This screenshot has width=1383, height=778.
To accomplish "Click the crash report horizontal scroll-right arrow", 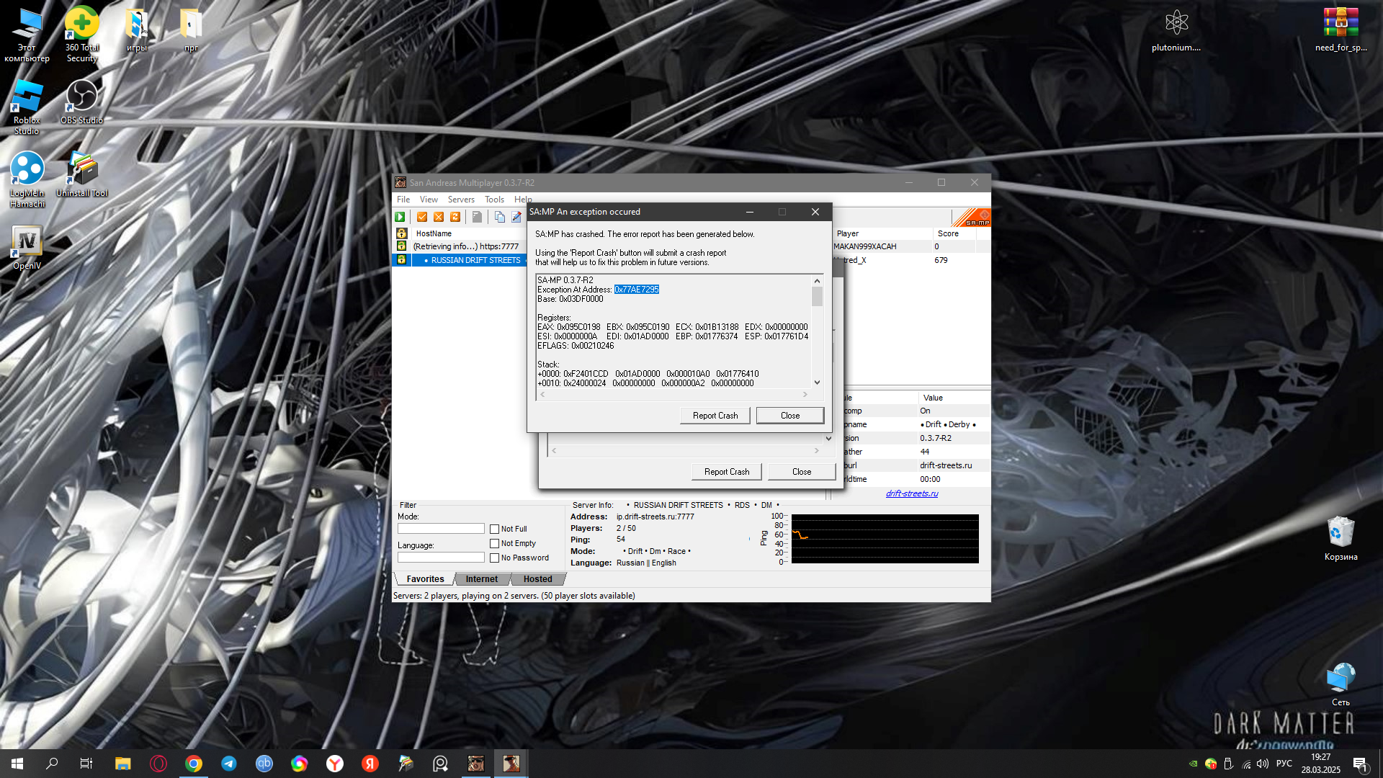I will [x=805, y=394].
